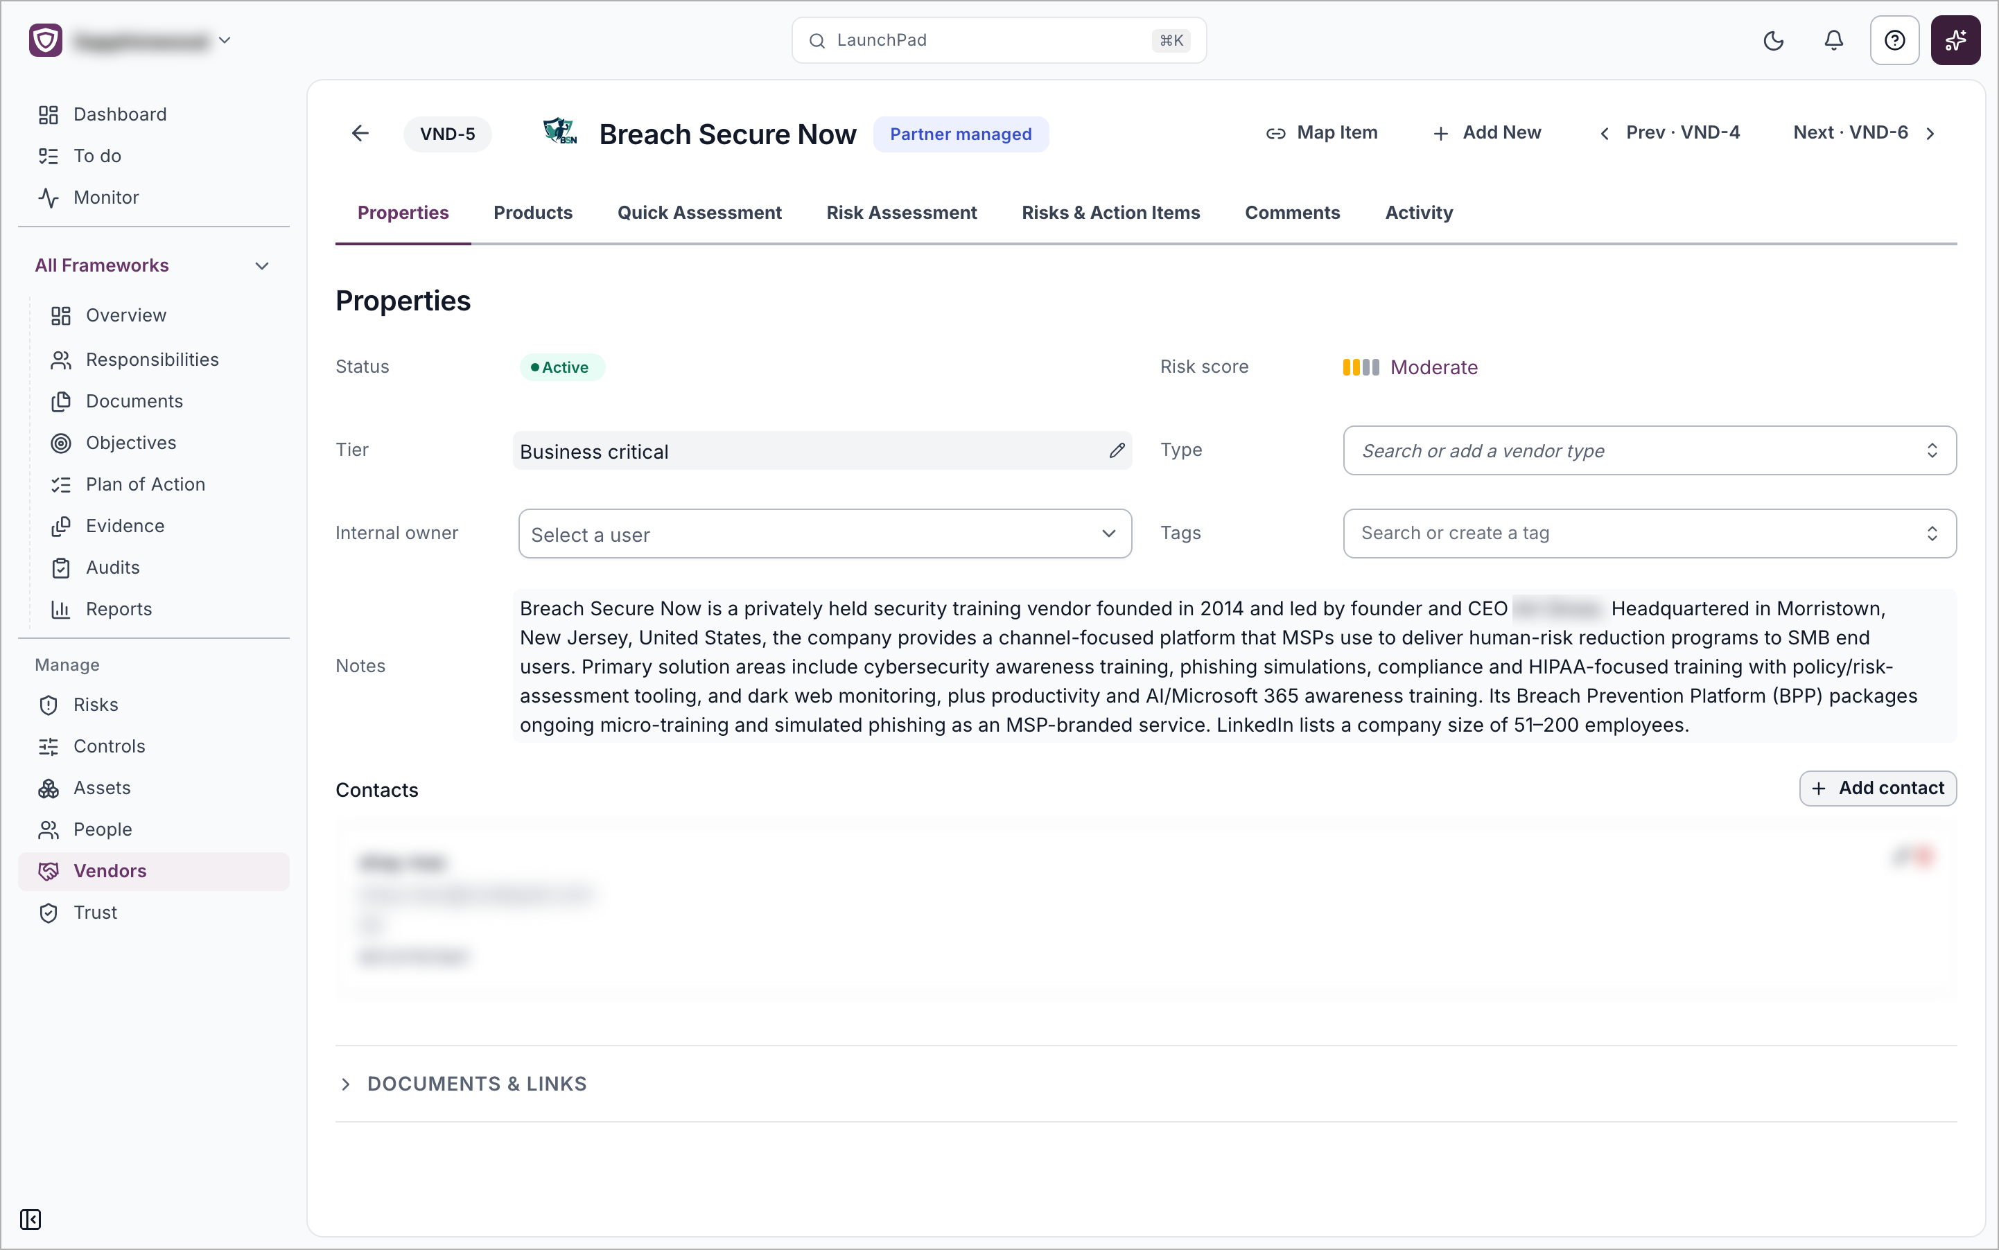The image size is (1999, 1250).
Task: Click the Moderate risk score indicator
Action: 1410,367
